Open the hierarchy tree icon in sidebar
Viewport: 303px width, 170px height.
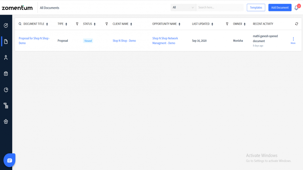[6, 106]
